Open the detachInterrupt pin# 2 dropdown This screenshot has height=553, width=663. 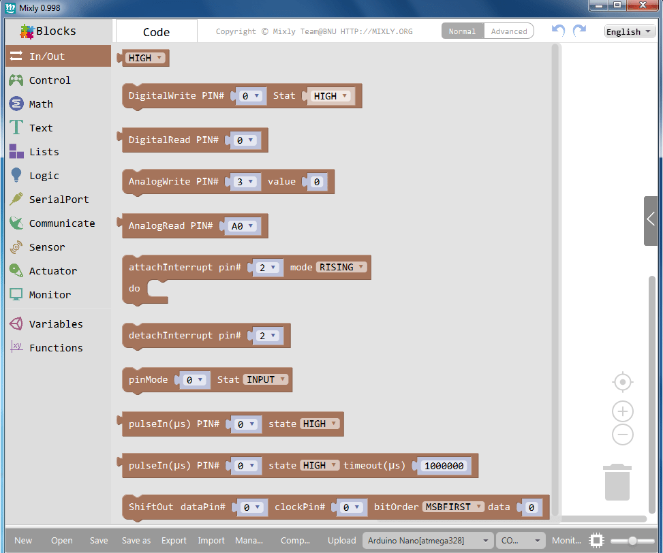(x=268, y=336)
